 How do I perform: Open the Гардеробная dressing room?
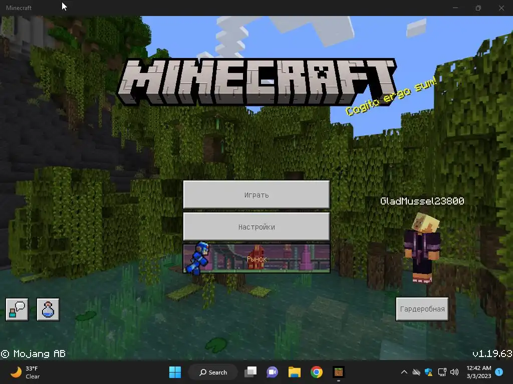coord(422,309)
